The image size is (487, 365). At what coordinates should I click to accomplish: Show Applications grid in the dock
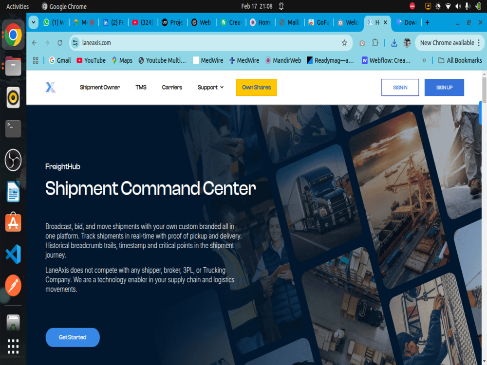tap(13, 347)
